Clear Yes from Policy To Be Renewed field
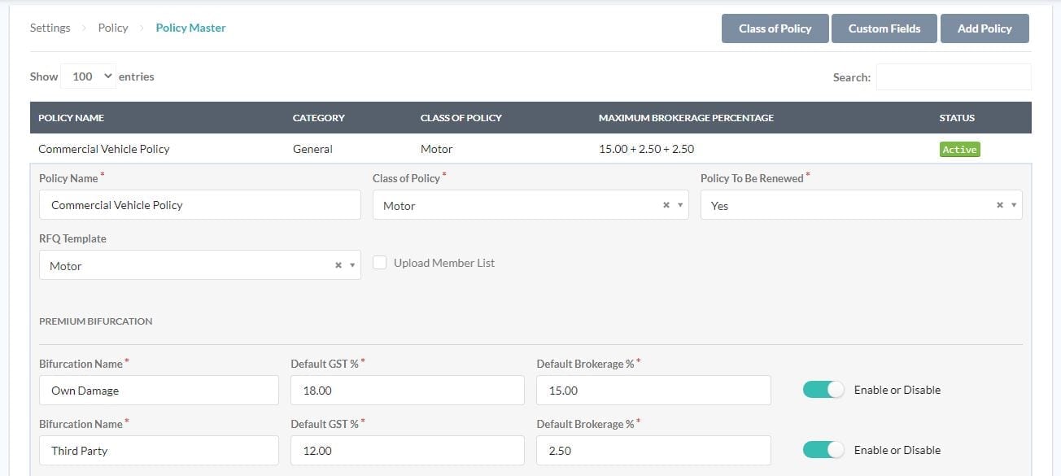 pos(999,205)
